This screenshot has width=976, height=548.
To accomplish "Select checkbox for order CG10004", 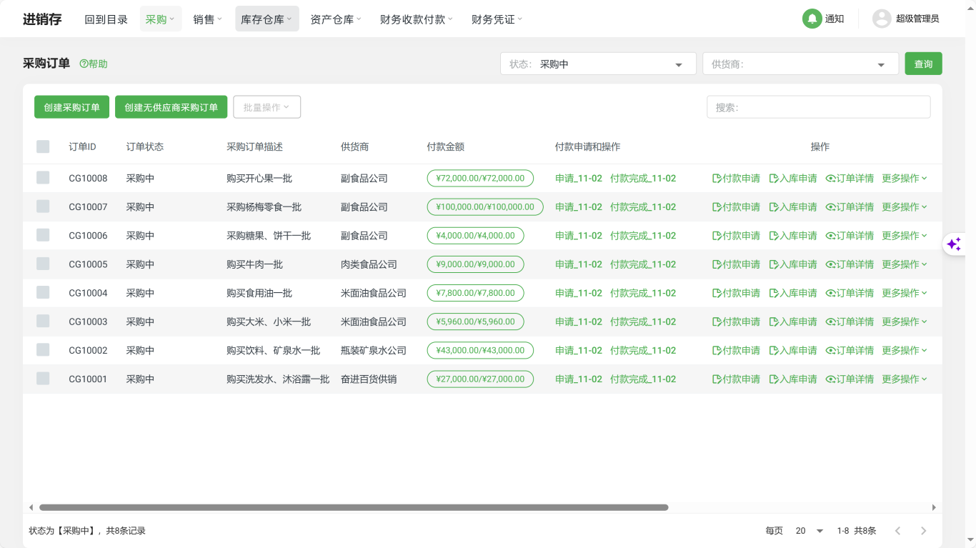I will click(43, 292).
